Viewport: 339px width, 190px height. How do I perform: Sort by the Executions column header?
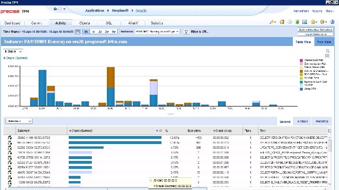pos(194,131)
